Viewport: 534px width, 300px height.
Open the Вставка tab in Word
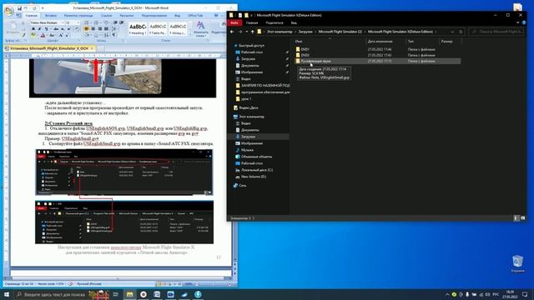pos(50,15)
